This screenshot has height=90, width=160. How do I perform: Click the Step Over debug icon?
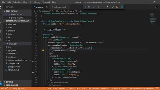[x=93, y=7]
